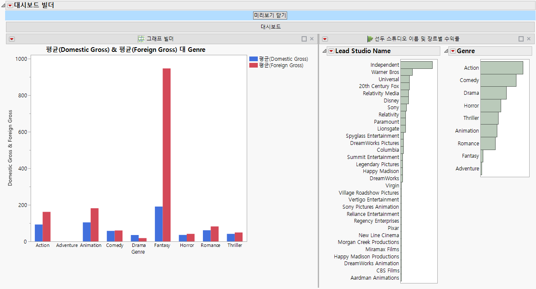Open the red triangle menu of the 선두 스튜디오 panel

coord(325,39)
